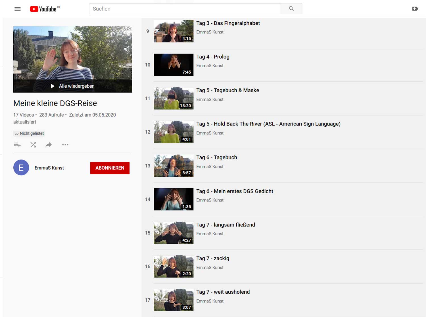Click title Tag 7 - zackig
The image size is (426, 317).
click(213, 258)
